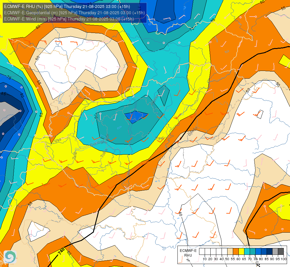Click the 'Békés' county label on the map

(x=192, y=131)
